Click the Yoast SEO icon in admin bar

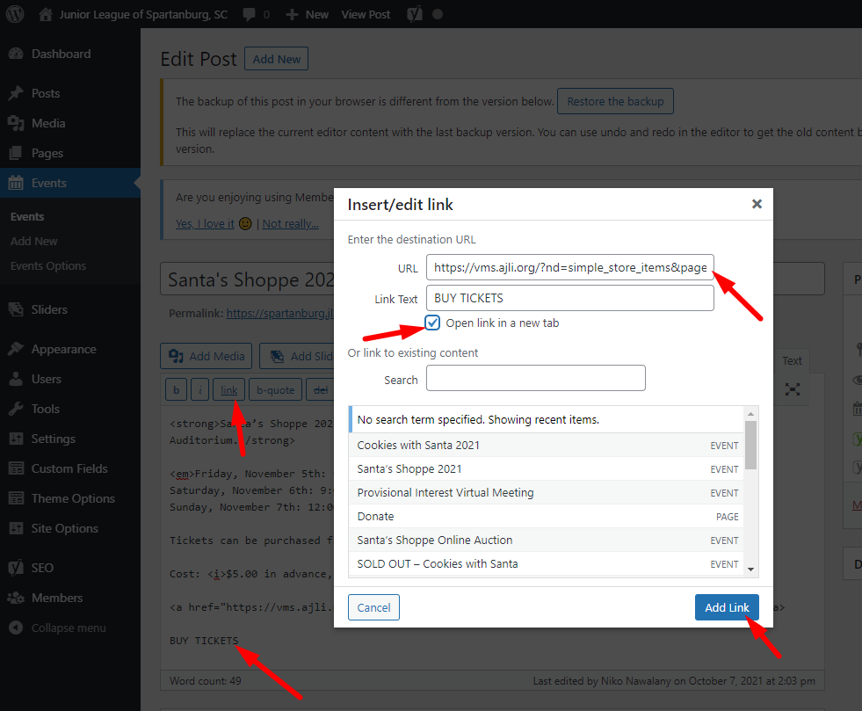click(415, 14)
